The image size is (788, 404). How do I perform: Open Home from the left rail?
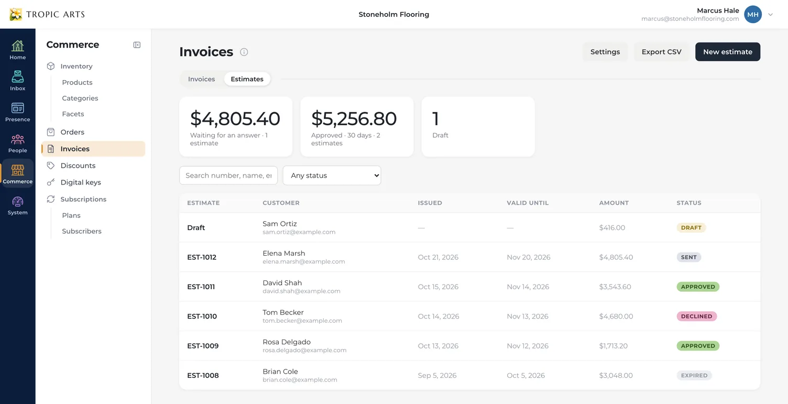click(17, 50)
